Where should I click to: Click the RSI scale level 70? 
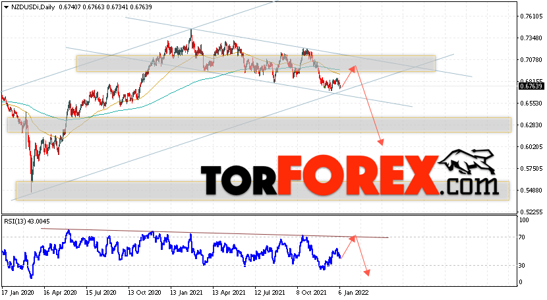click(522, 237)
